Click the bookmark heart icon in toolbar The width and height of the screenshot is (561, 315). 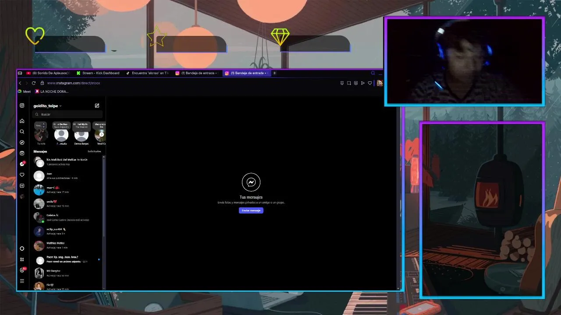click(x=370, y=83)
